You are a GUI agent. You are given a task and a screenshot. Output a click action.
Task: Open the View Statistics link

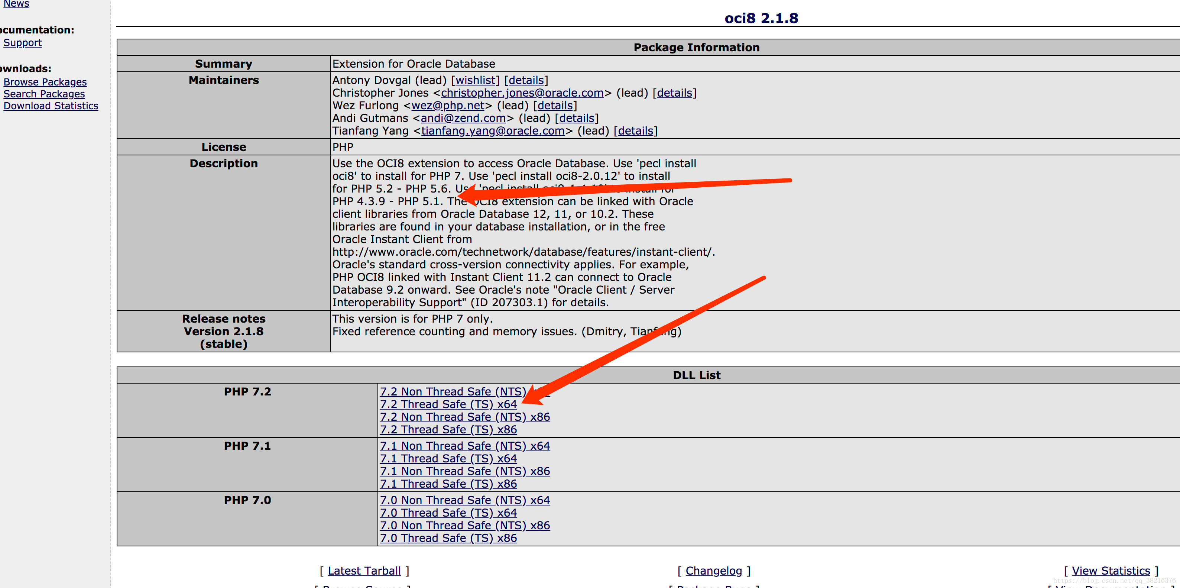point(1111,571)
